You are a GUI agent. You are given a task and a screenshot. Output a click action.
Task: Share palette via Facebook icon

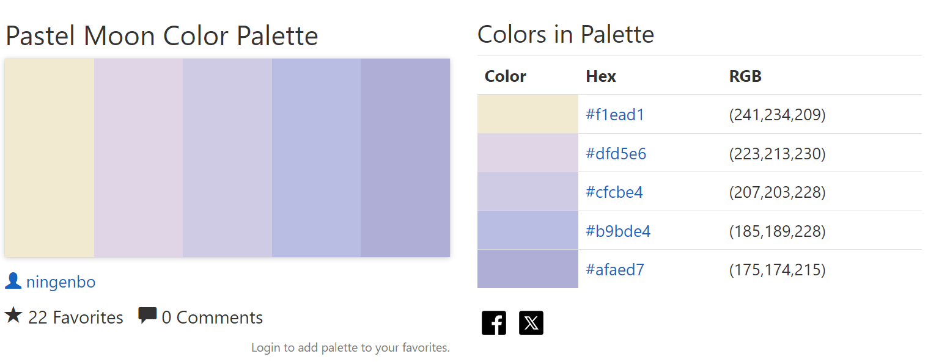[x=494, y=323]
